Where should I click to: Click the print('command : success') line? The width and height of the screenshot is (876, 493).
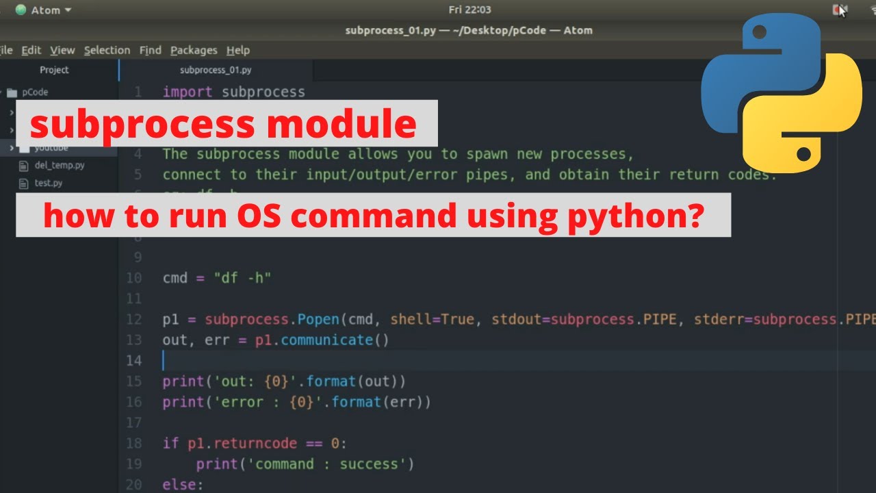(305, 464)
